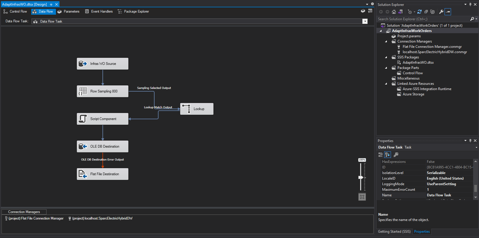Select the Flat File Destination icon
The width and height of the screenshot is (479, 238).
83,174
